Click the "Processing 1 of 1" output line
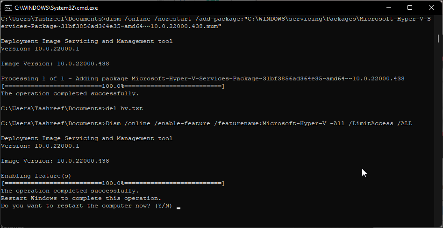 202,78
